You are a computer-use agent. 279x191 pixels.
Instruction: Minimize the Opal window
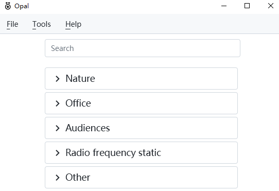pos(224,6)
